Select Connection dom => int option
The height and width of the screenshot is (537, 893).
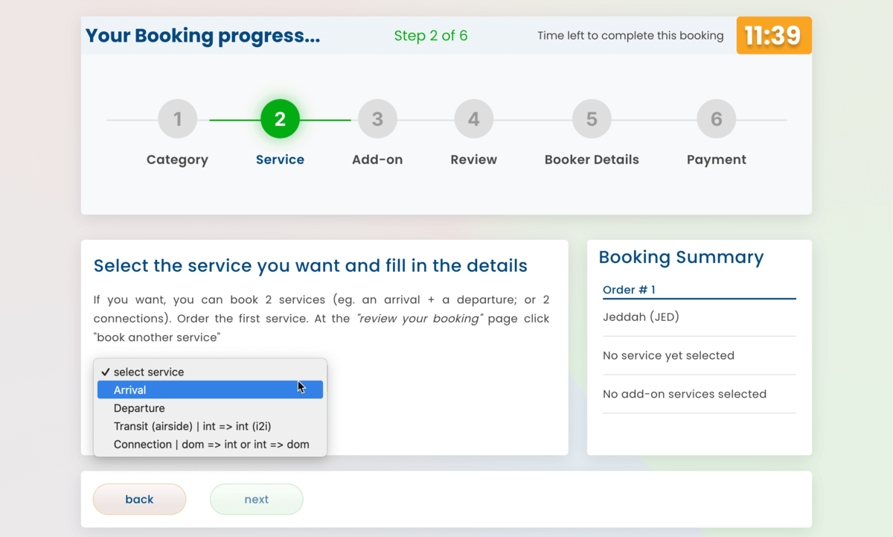[210, 445]
